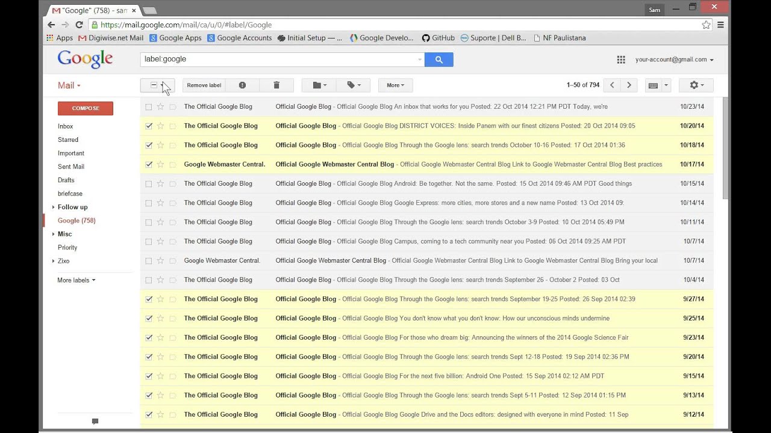Select the Google (758) label
771x433 pixels.
(x=76, y=221)
